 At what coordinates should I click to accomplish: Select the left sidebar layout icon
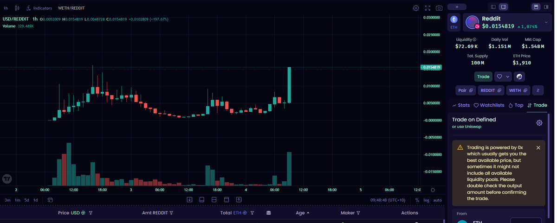click(x=493, y=7)
